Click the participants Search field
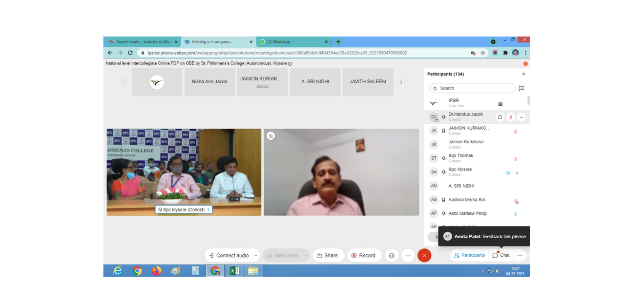Screen dimensions: 625x302 [475, 88]
